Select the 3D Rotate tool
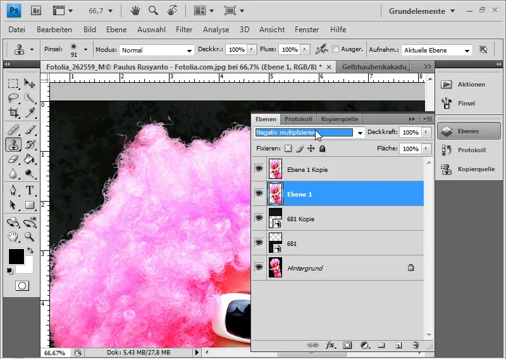Viewport: 506px width, 359px height. point(13,222)
